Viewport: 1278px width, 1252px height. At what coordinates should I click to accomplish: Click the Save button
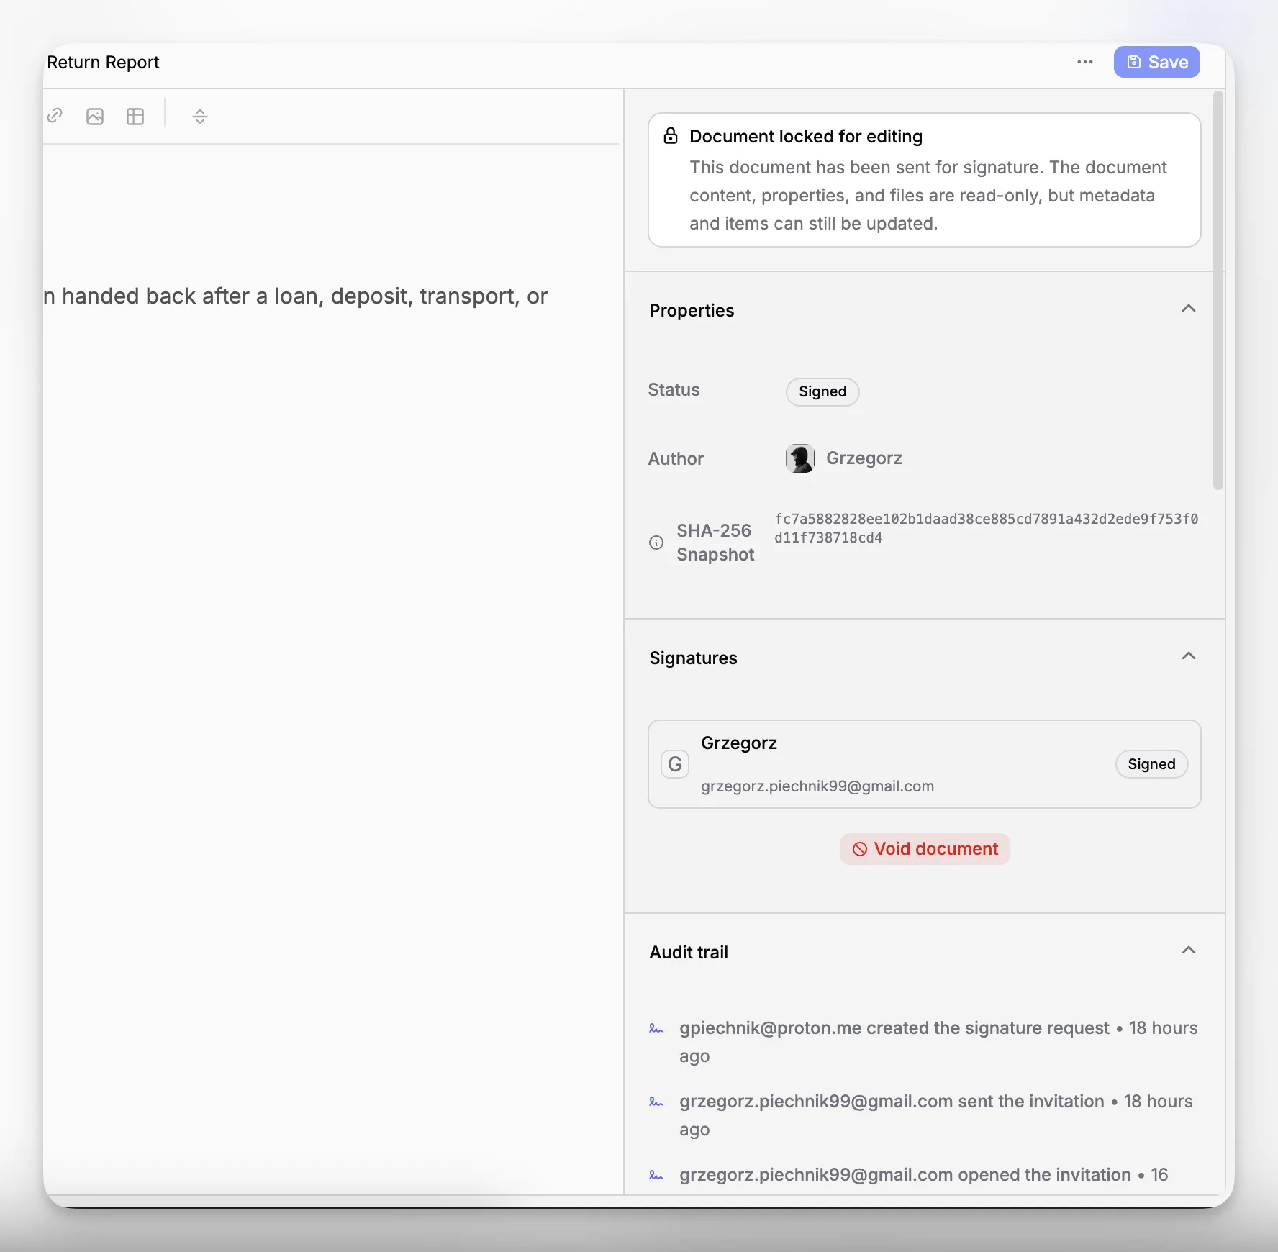[1156, 62]
